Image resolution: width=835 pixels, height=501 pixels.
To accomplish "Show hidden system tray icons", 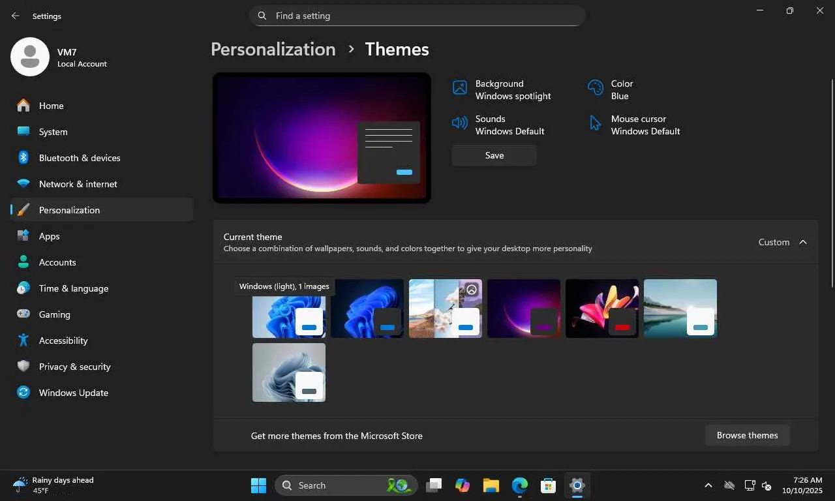I will pos(708,485).
